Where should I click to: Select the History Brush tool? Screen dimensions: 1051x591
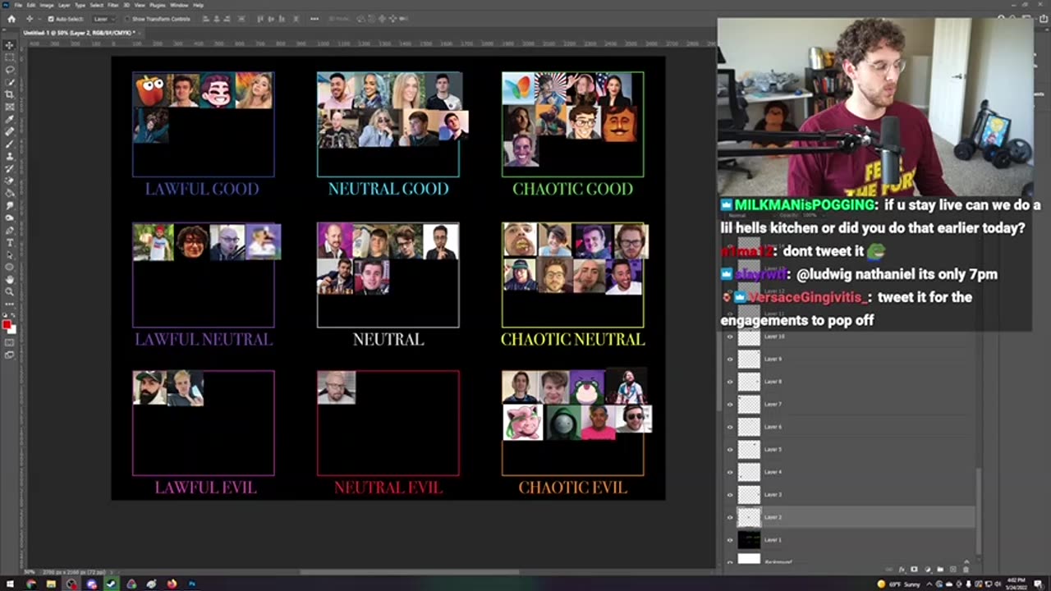coord(9,168)
